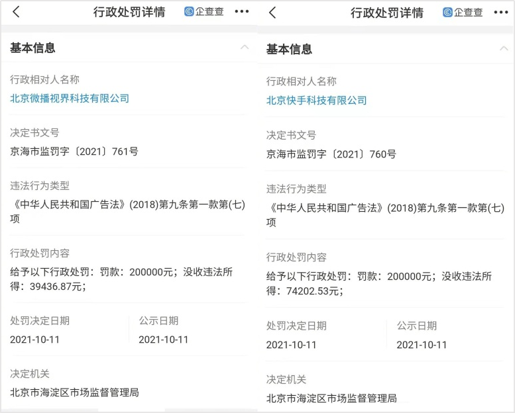Click the right 违法行为类型 label
This screenshot has width=515, height=413.
296,189
